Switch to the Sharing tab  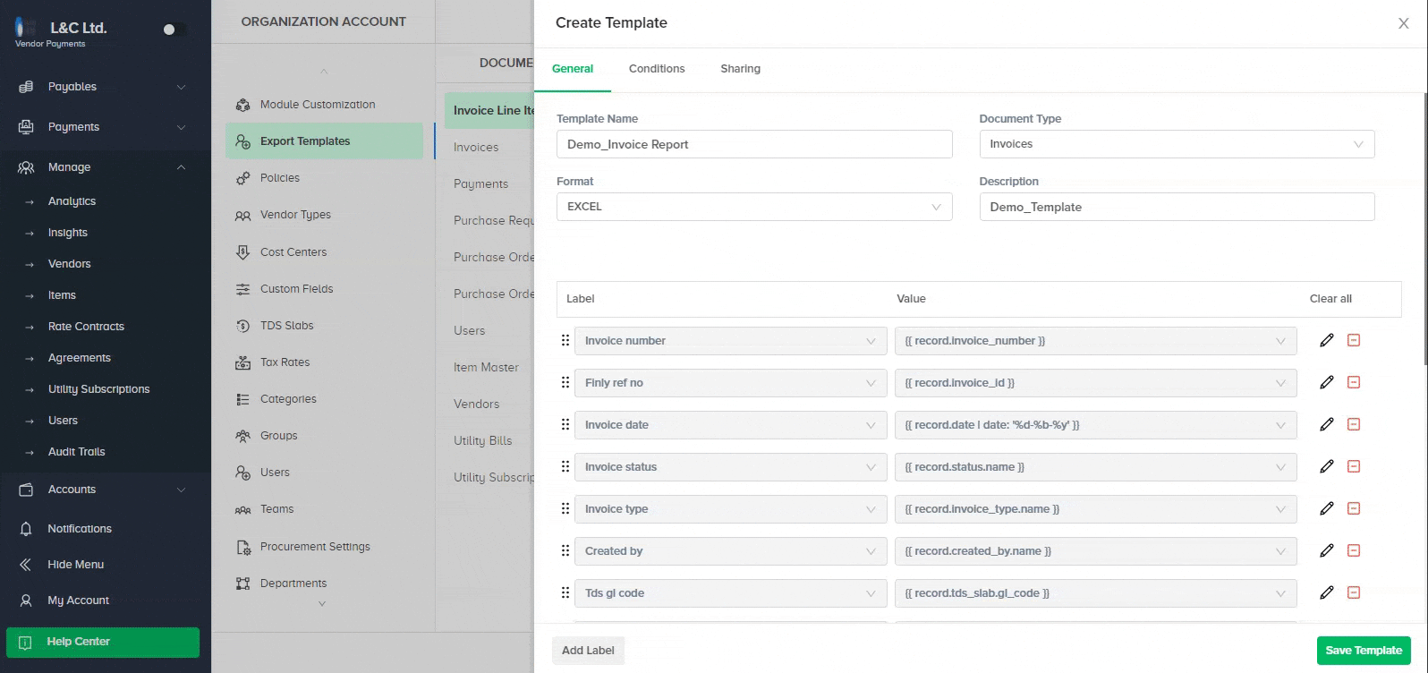740,69
